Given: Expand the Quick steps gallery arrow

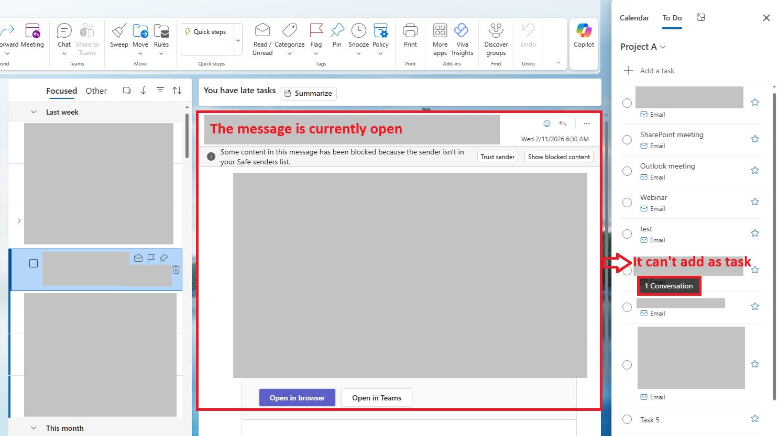Looking at the screenshot, I should 238,40.
